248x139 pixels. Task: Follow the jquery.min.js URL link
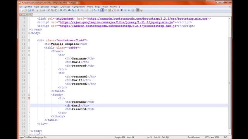[116, 22]
